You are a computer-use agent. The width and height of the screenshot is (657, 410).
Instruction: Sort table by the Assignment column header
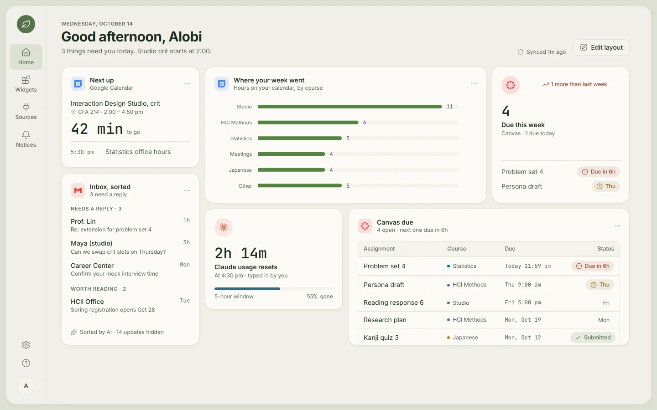tap(379, 249)
